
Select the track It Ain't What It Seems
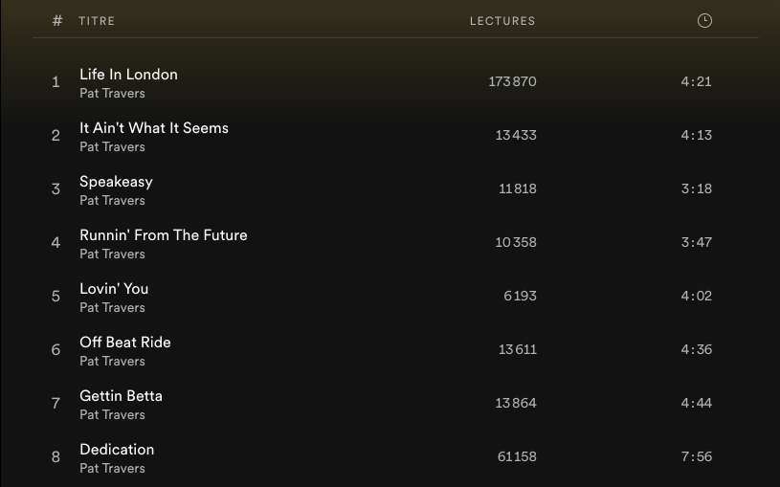(154, 128)
